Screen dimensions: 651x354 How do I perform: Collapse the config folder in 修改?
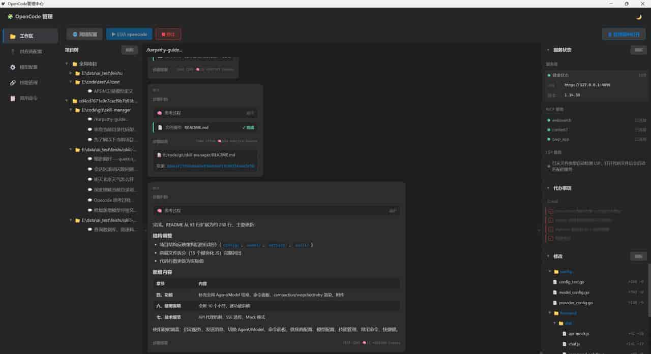(550, 271)
